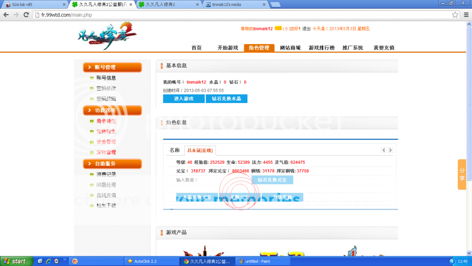Open the orange 分享 share side tab
This screenshot has height=266, width=472.
462,174
